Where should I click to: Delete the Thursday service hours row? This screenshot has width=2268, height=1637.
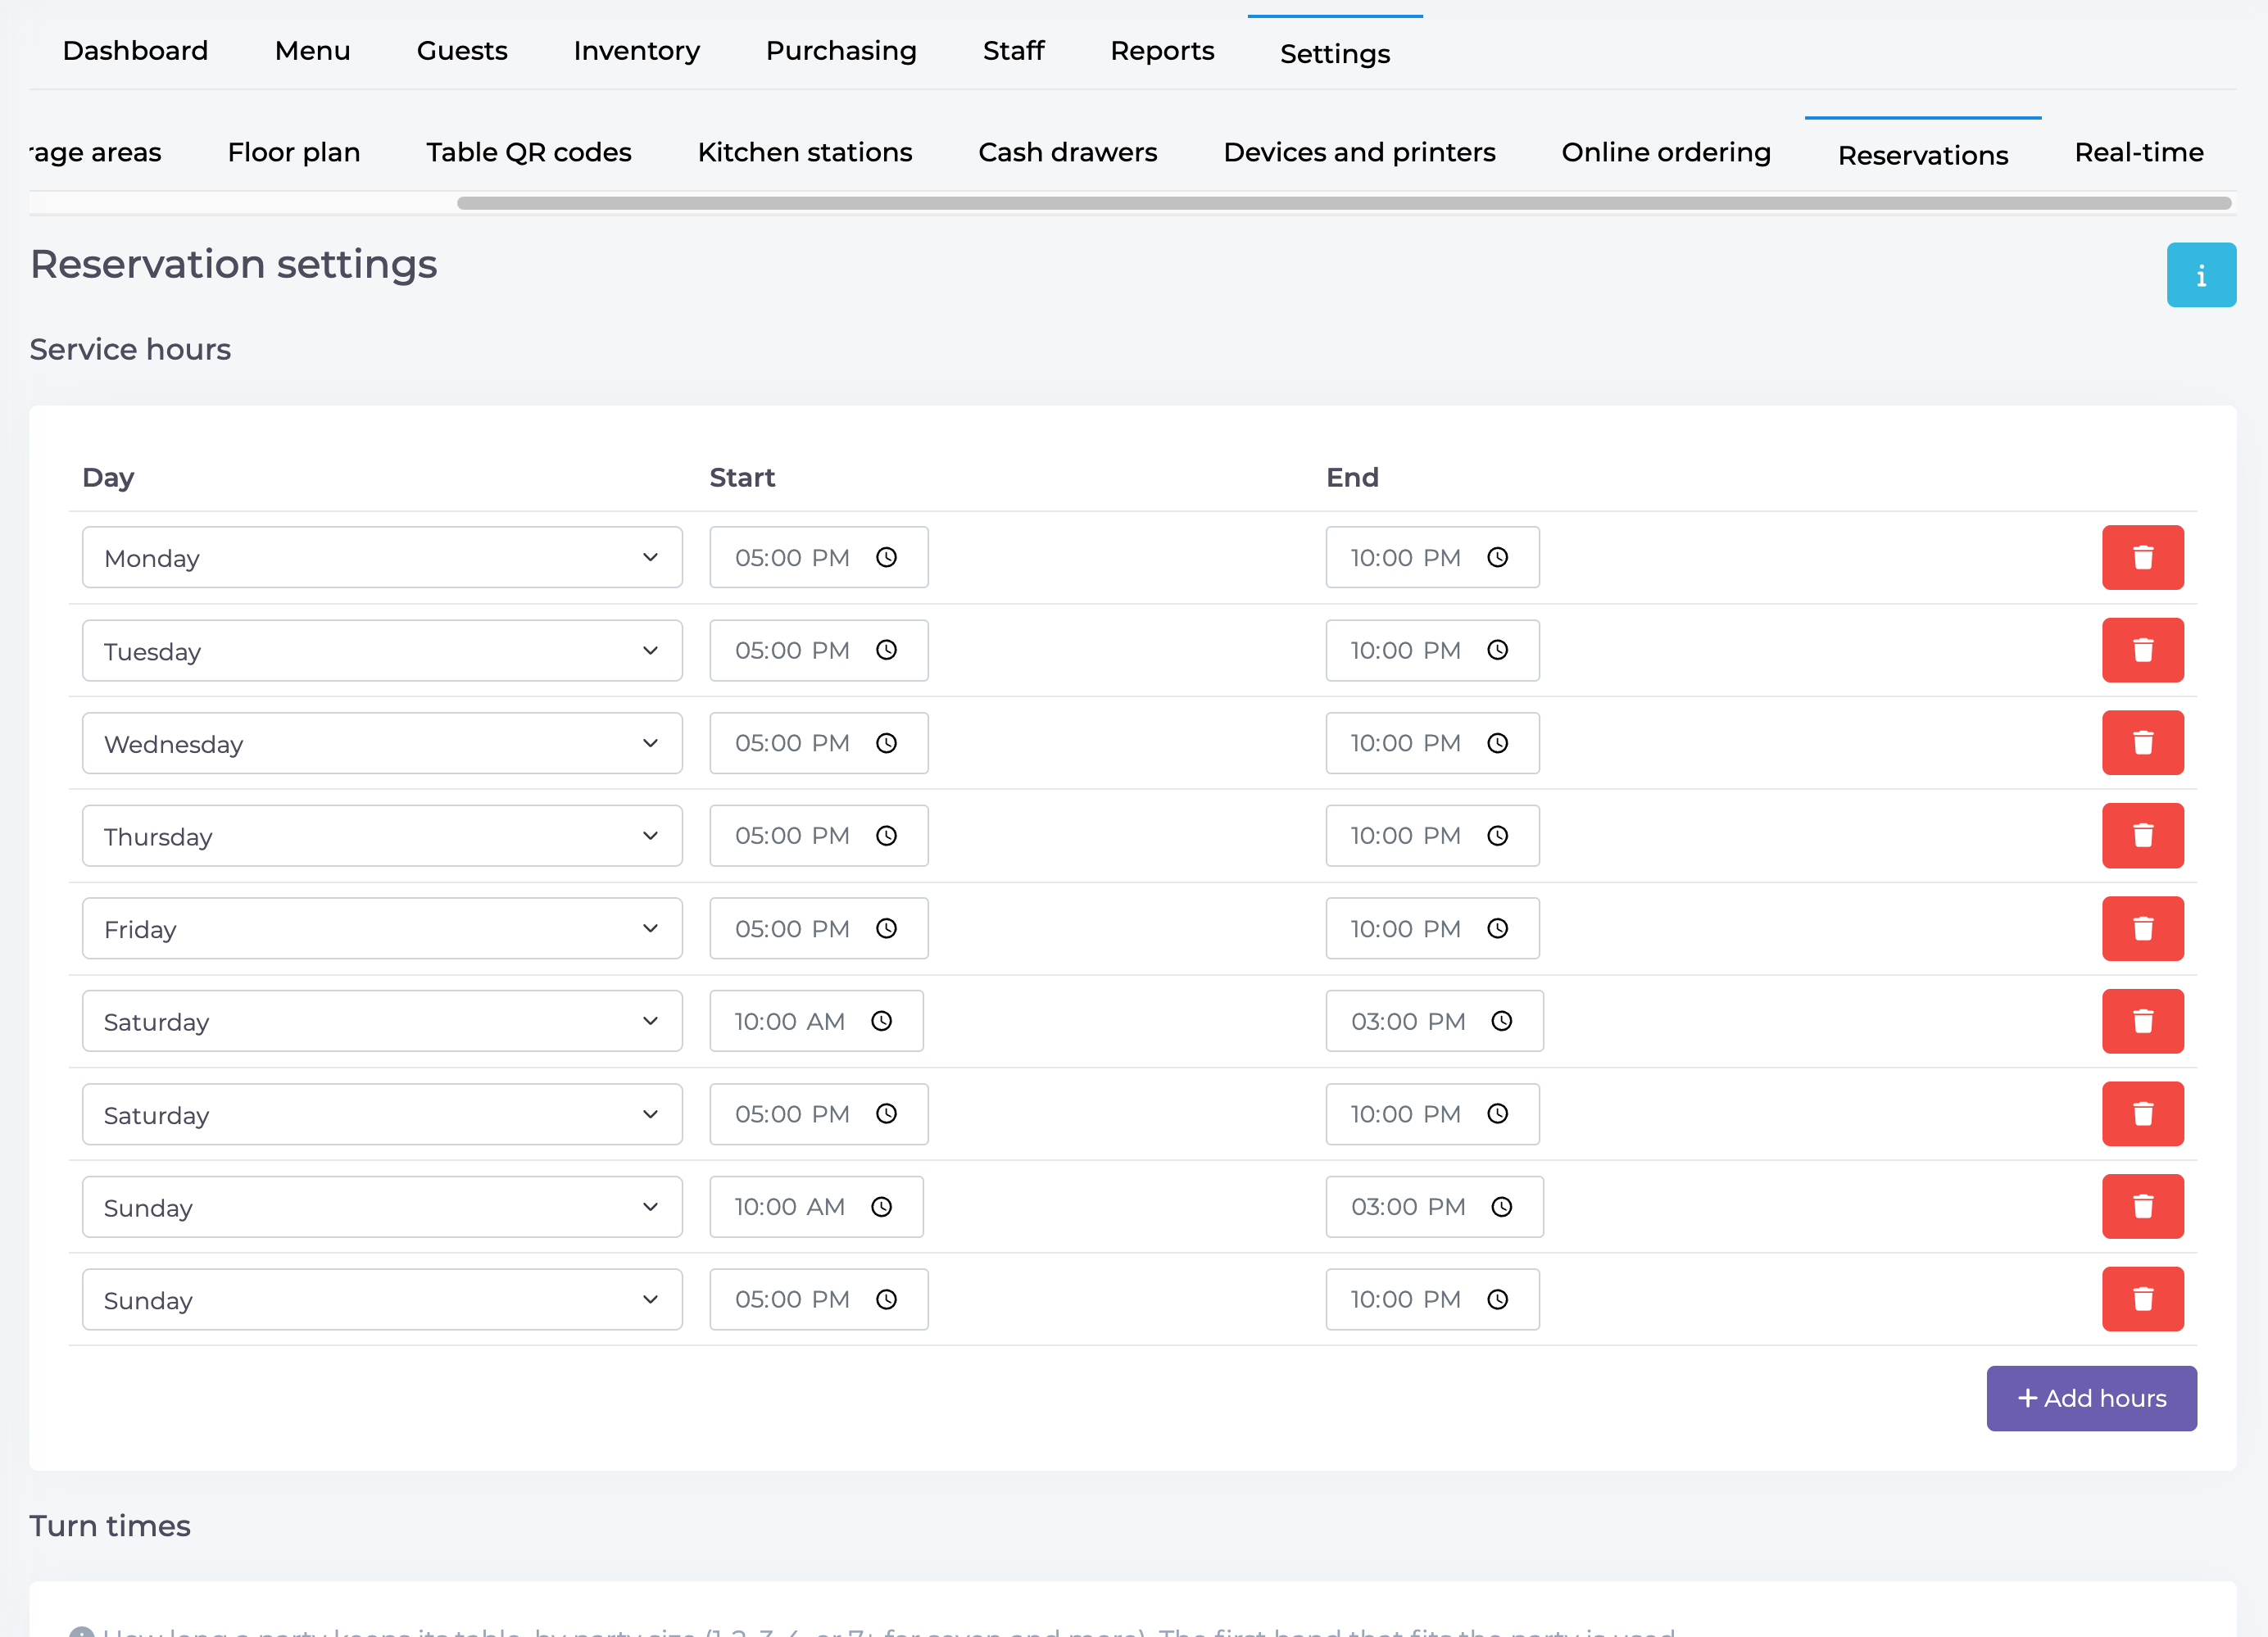(x=2142, y=836)
